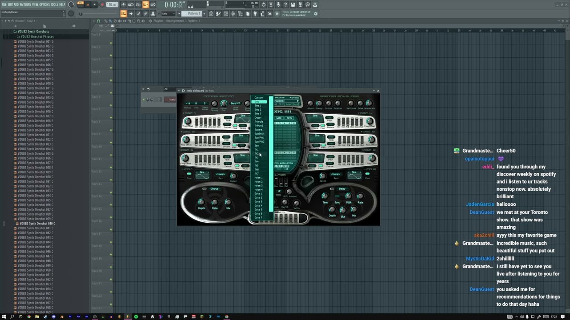Click the Toxic OPTIONS button

pyautogui.click(x=294, y=97)
